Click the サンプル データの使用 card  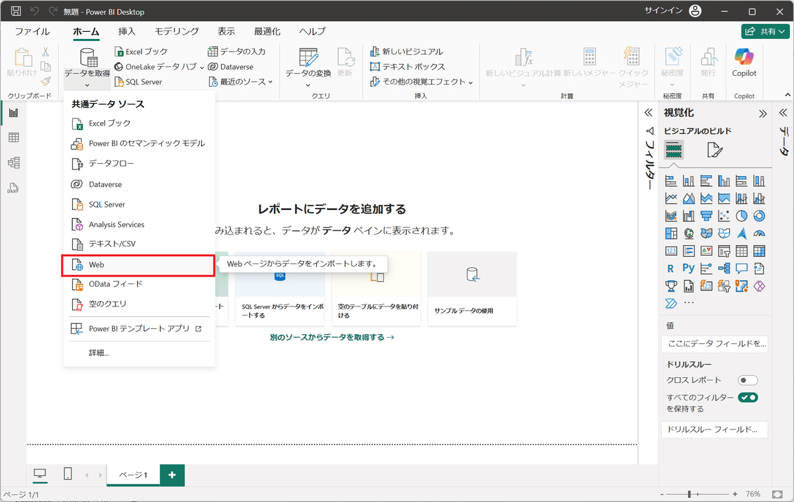coord(472,288)
